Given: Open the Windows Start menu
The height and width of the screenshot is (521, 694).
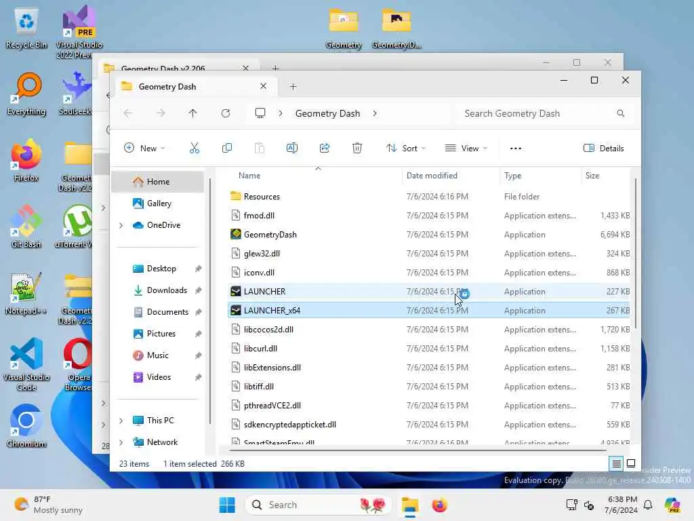Looking at the screenshot, I should coord(228,505).
